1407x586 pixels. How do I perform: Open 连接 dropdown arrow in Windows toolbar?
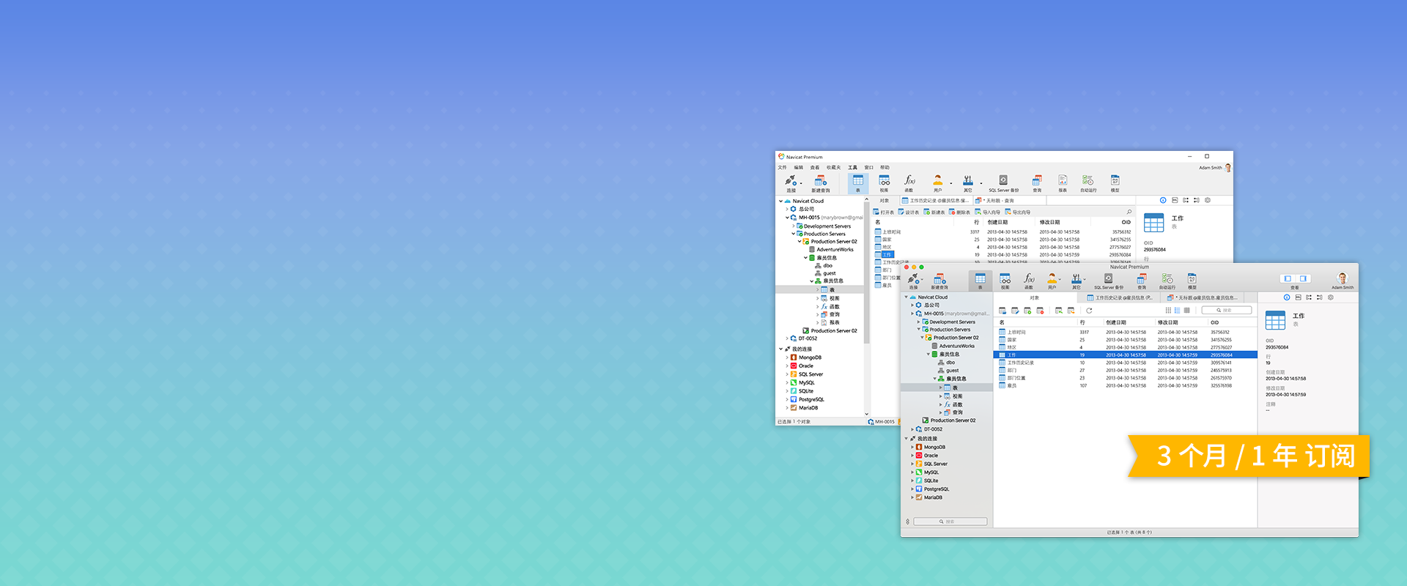[x=801, y=183]
